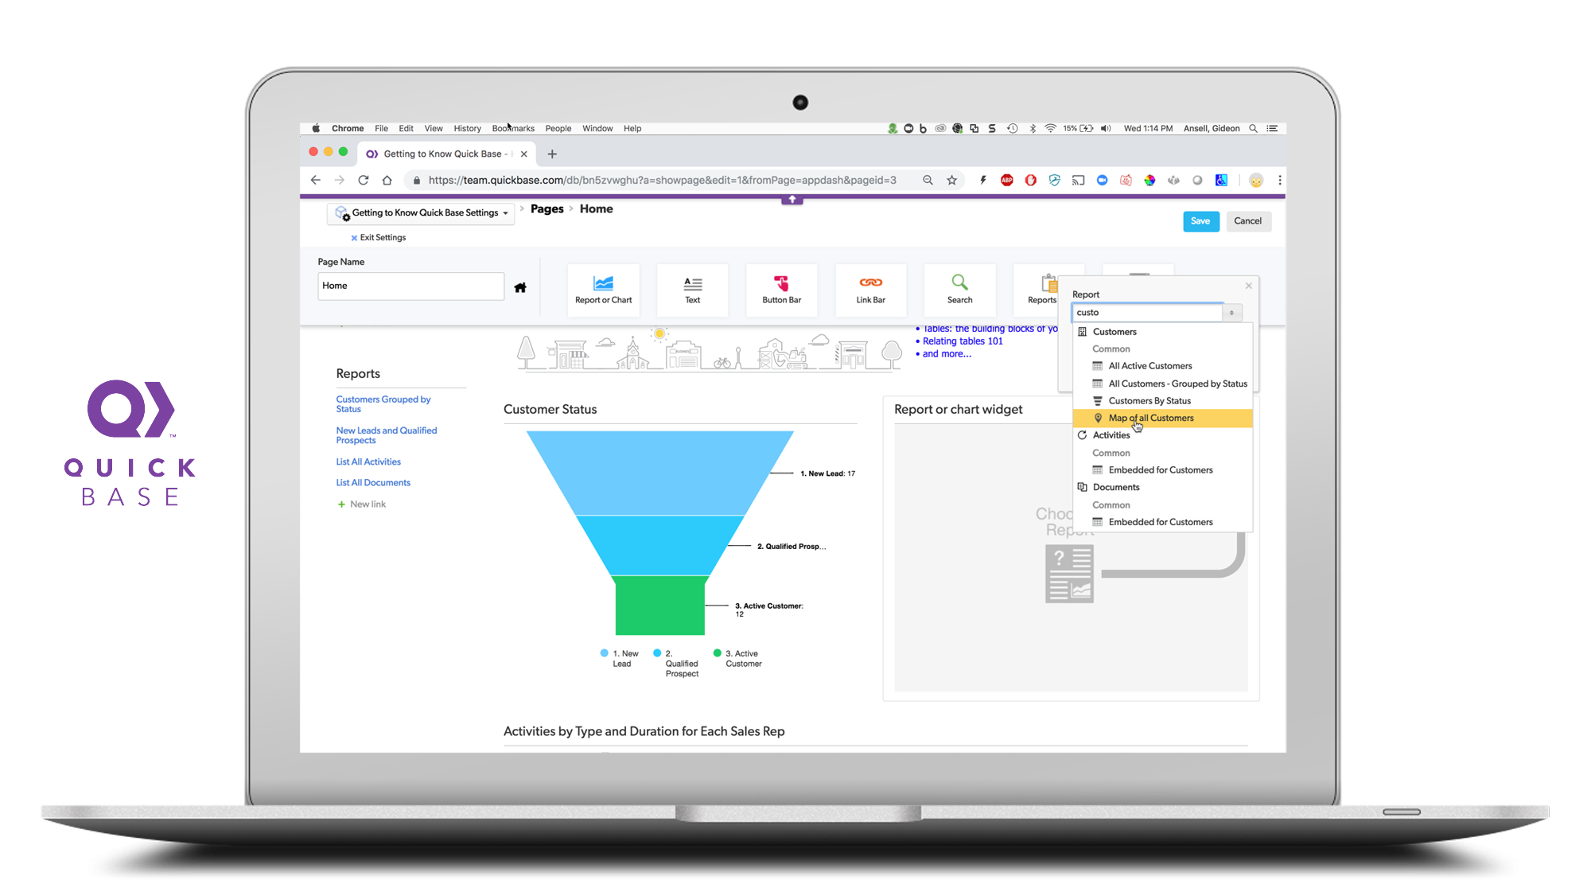Add a Report or Chart widget
This screenshot has height=888, width=1591.
[603, 290]
